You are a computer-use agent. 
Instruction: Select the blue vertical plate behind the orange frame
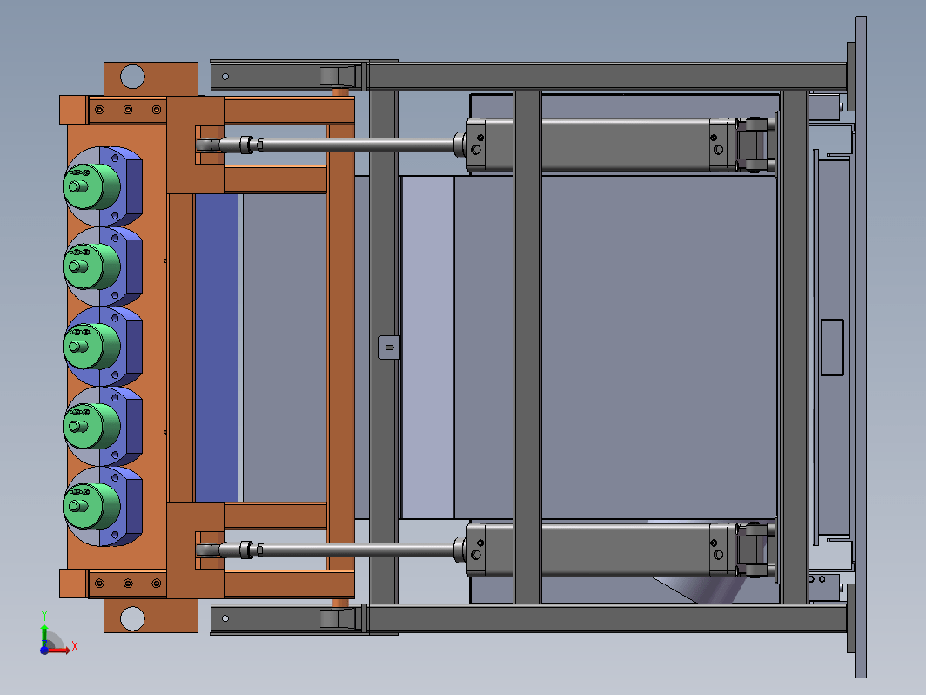[x=216, y=347]
